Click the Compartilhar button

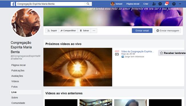68,31
